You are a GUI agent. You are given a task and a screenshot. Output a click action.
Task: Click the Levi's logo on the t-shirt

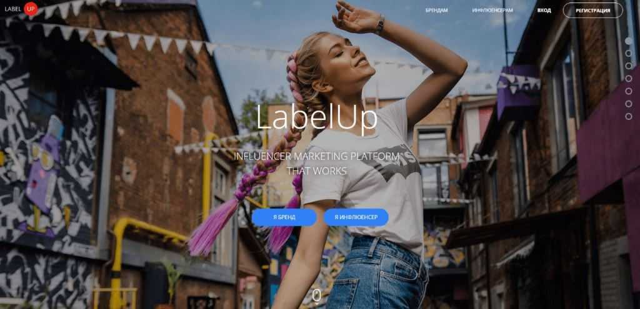click(x=390, y=162)
